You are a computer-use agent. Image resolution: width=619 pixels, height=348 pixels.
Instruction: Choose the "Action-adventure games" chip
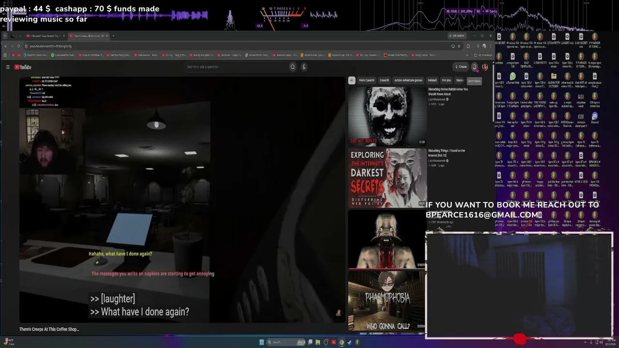(x=408, y=80)
